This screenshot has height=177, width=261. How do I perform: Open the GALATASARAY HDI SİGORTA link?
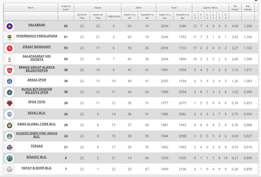tap(37, 58)
